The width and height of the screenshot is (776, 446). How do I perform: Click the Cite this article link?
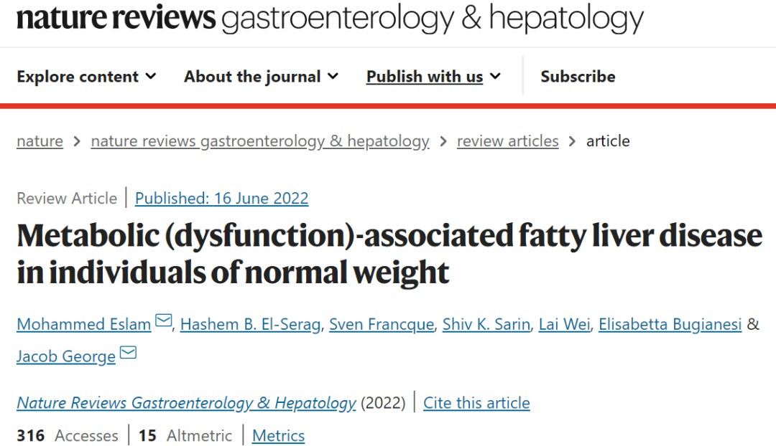[476, 403]
